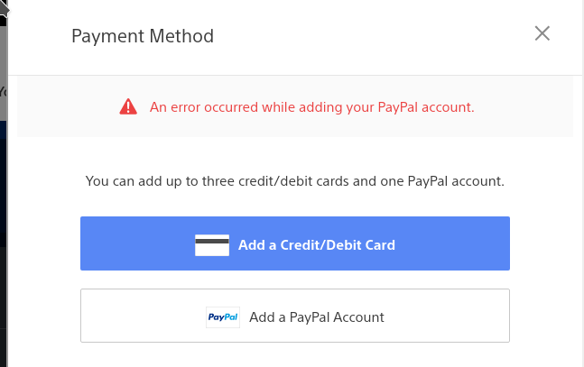Click the "Add a PayPal Account" label text
The width and height of the screenshot is (584, 367).
point(317,317)
